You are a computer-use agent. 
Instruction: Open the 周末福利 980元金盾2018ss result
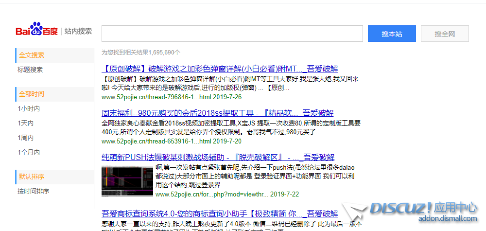(x=218, y=113)
